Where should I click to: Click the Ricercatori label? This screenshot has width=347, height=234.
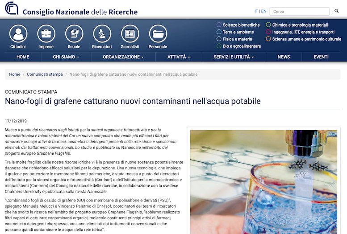(x=102, y=47)
